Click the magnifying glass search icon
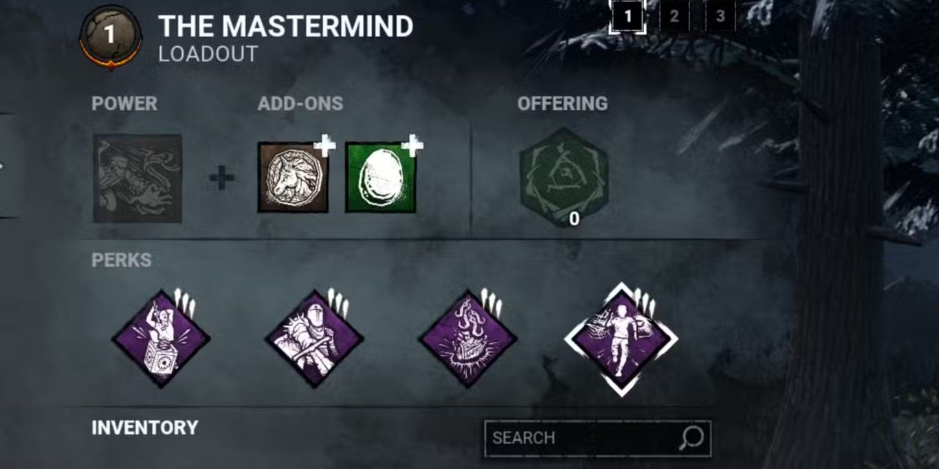 (692, 437)
